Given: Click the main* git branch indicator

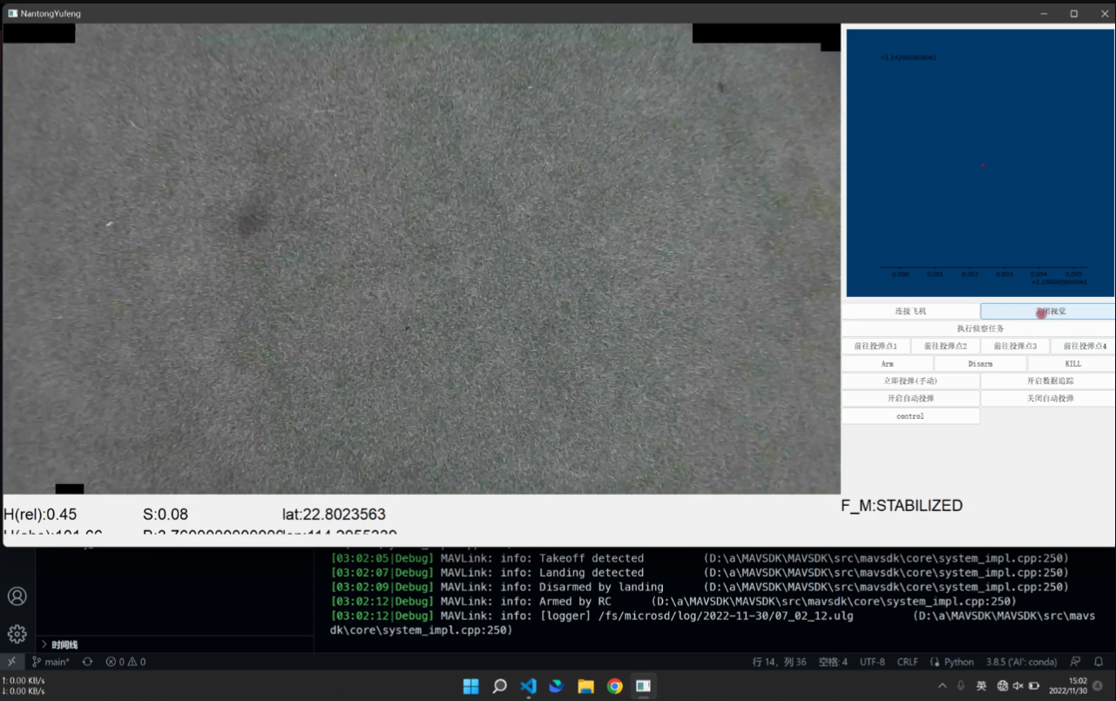Looking at the screenshot, I should [51, 662].
